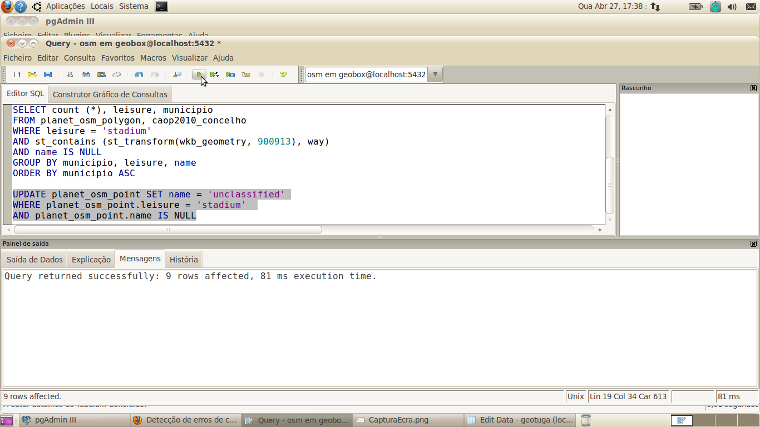Viewport: 760px width, 427px height.
Task: Create a new query window via toolbar
Action: 17,75
